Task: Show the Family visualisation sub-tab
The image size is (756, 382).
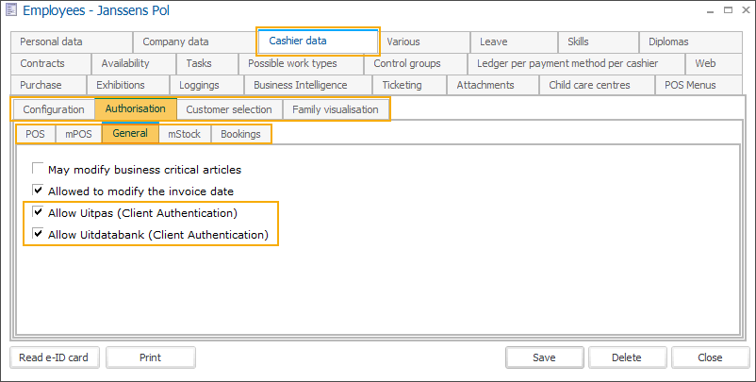Action: pyautogui.click(x=336, y=109)
